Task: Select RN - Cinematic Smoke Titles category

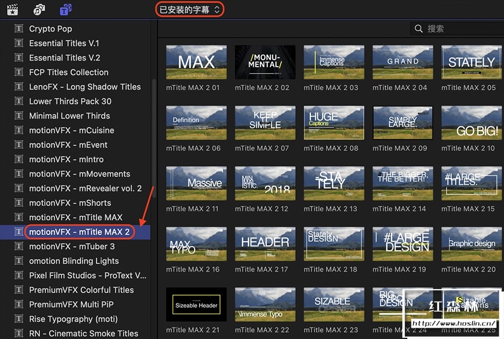Action: click(x=83, y=333)
